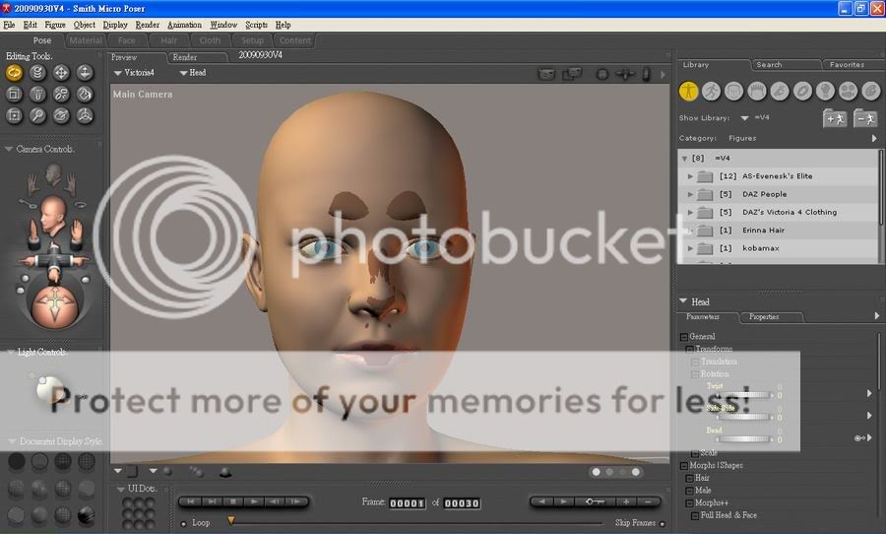Toggle the Morphs | Shapes group box
Image resolution: width=886 pixels, height=534 pixels.
pos(684,465)
